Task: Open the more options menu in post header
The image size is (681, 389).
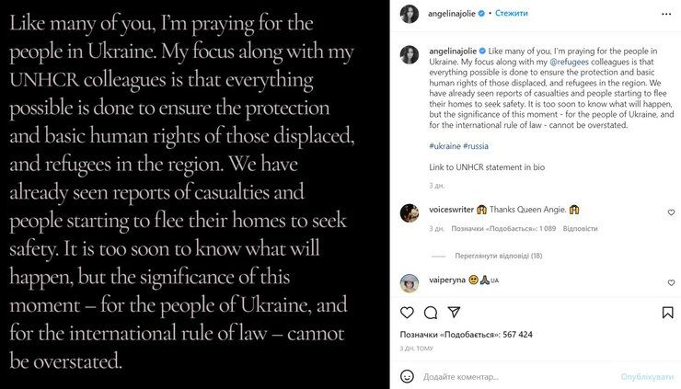Action: [666, 14]
